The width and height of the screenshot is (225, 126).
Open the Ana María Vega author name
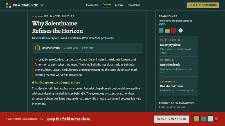[51, 48]
